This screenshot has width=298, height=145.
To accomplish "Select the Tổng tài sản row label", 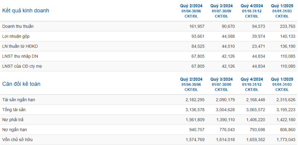I will click(14, 110).
